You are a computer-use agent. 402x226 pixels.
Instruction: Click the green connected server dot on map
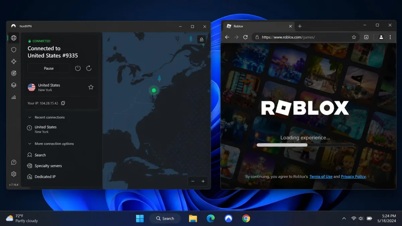[x=154, y=90]
